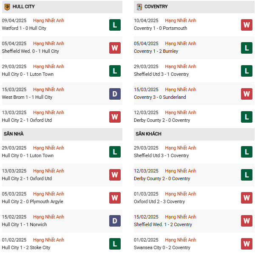Click the D badge for Hull City 1 - 1 Norwich
This screenshot has height=253, width=255.
[115, 221]
